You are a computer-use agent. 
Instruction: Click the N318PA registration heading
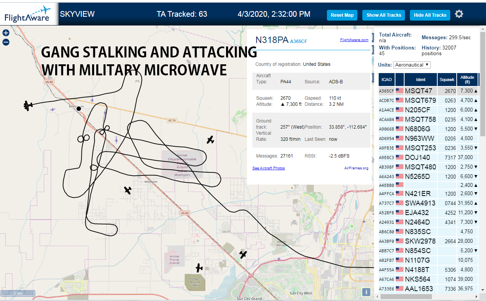coord(272,40)
